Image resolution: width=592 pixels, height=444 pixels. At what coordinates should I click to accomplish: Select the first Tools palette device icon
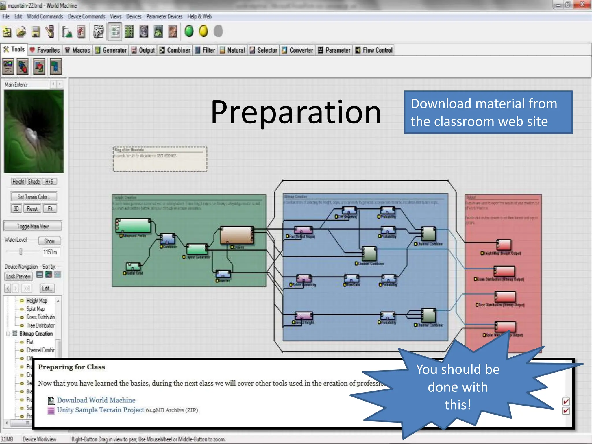coord(8,66)
